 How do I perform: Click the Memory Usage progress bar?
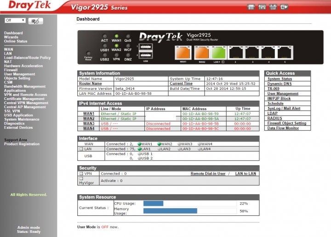[190, 211]
